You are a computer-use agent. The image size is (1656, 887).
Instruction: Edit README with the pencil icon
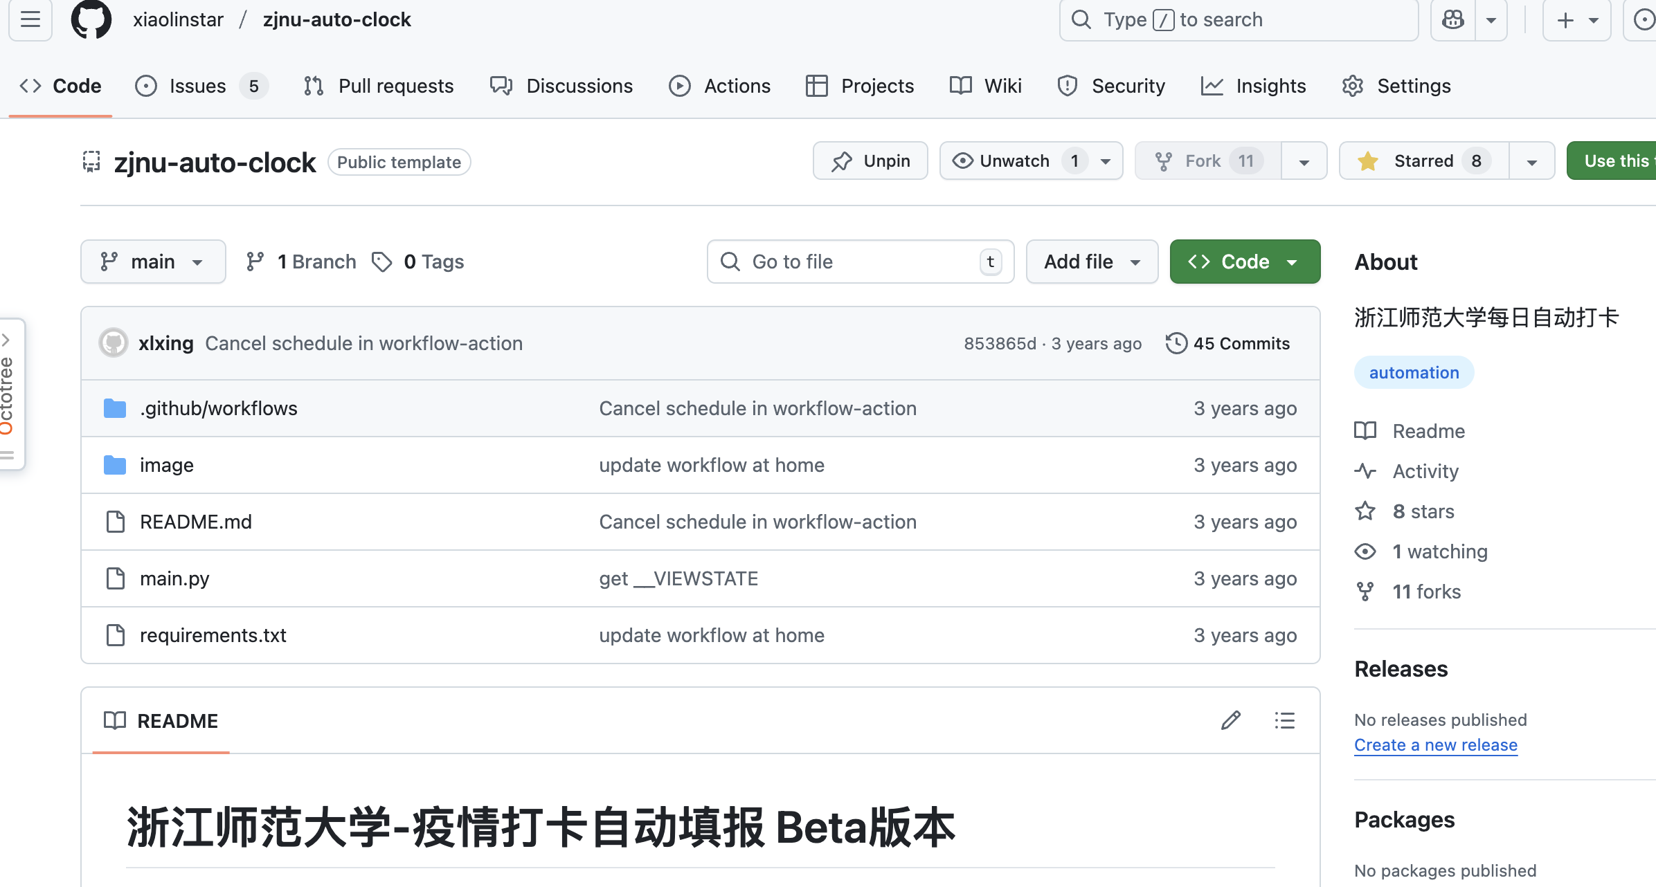click(1230, 721)
